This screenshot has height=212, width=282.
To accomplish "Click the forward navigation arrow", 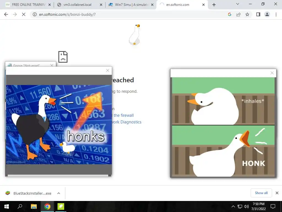I will [15, 14].
